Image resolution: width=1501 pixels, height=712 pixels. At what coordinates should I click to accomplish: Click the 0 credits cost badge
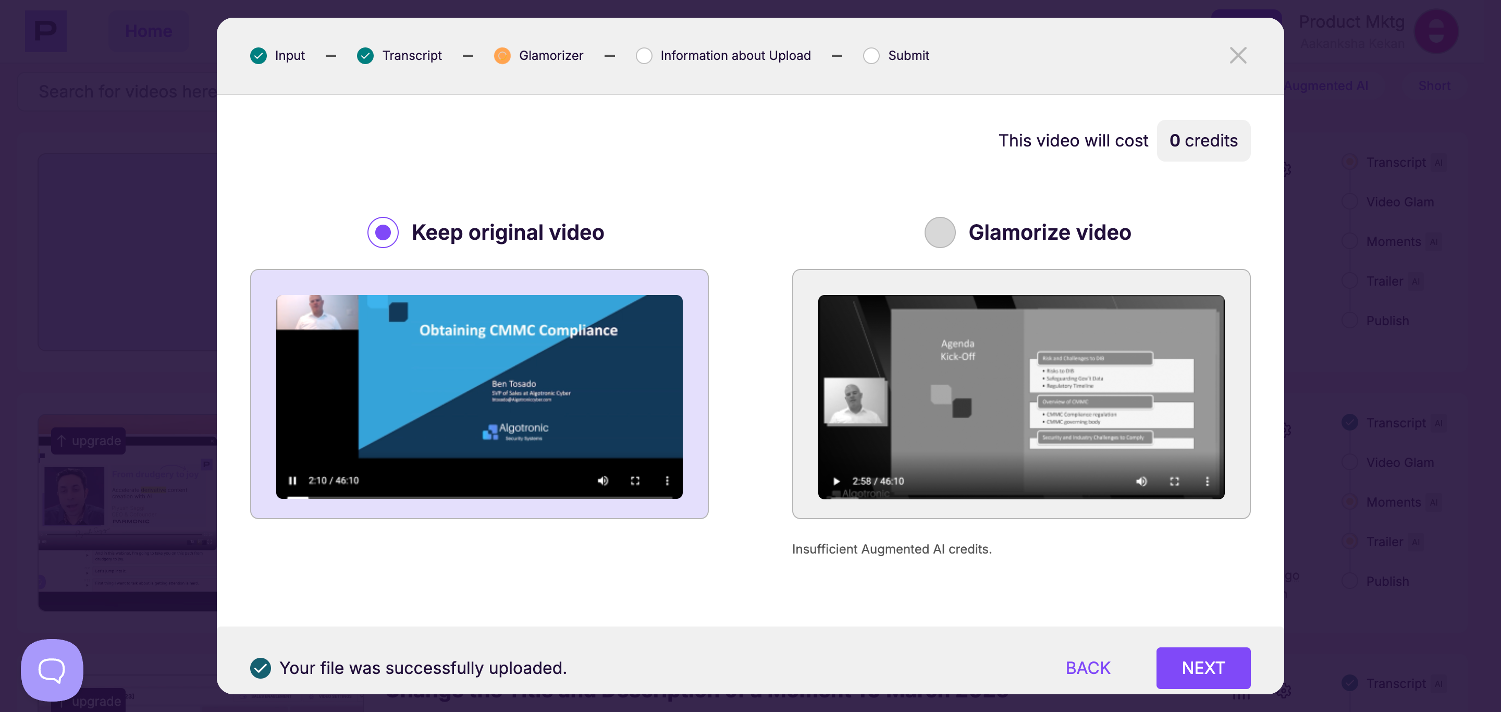tap(1203, 140)
